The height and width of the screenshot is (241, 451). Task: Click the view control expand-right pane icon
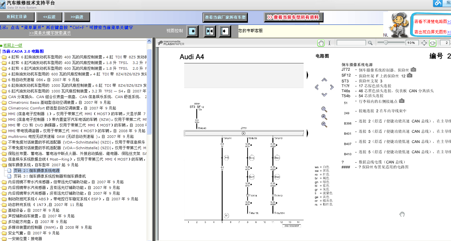point(193,31)
